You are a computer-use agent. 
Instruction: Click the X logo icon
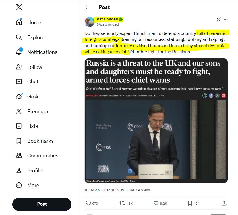point(19,7)
